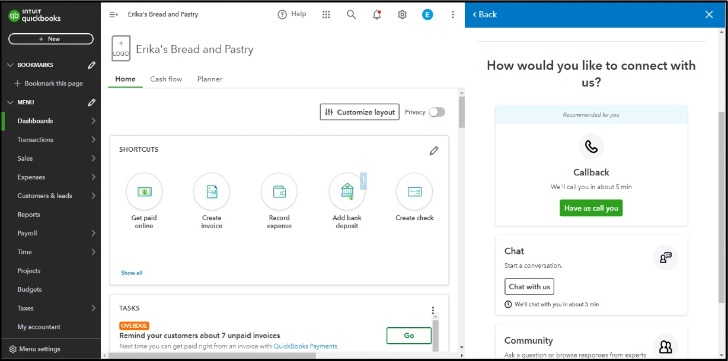
Task: Toggle the Privacy switch
Action: [x=437, y=112]
